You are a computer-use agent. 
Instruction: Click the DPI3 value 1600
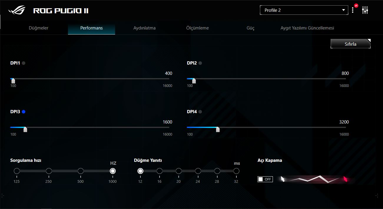[168, 122]
